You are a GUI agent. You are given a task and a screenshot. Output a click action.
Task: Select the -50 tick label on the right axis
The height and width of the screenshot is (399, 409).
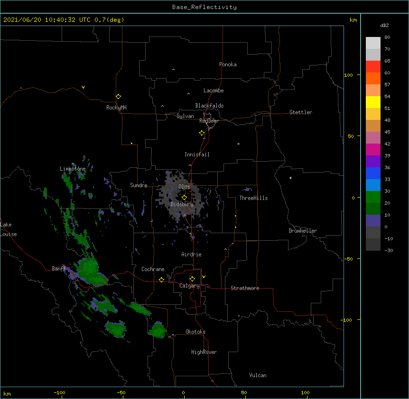348,259
